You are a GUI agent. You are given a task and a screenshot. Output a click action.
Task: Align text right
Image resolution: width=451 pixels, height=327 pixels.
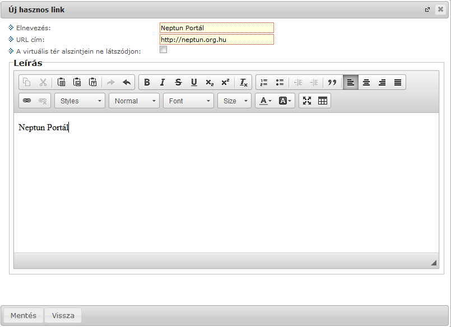point(382,82)
